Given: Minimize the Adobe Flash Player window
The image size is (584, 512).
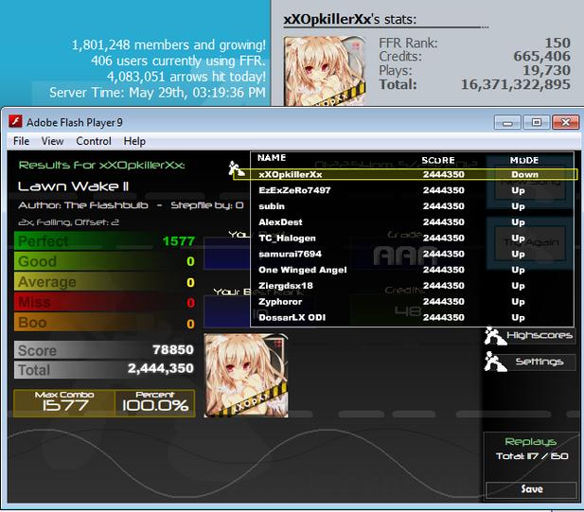Looking at the screenshot, I should click(507, 122).
